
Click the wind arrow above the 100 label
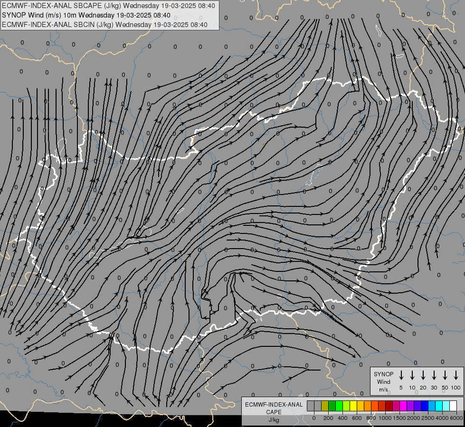click(x=456, y=375)
